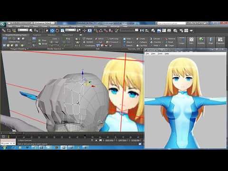Click the Save File quick-access icon
This screenshot has width=228, height=171.
tap(17, 23)
